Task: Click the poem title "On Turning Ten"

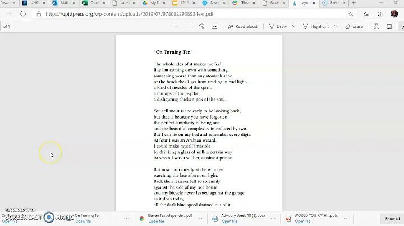Action: coord(173,52)
